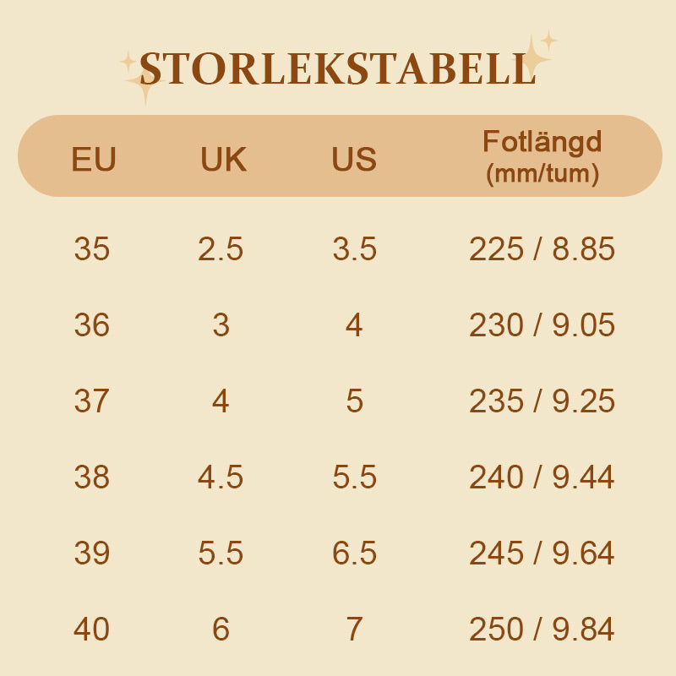Viewport: 676px width, 676px height.
Task: Select the US column header
Action: tap(354, 160)
